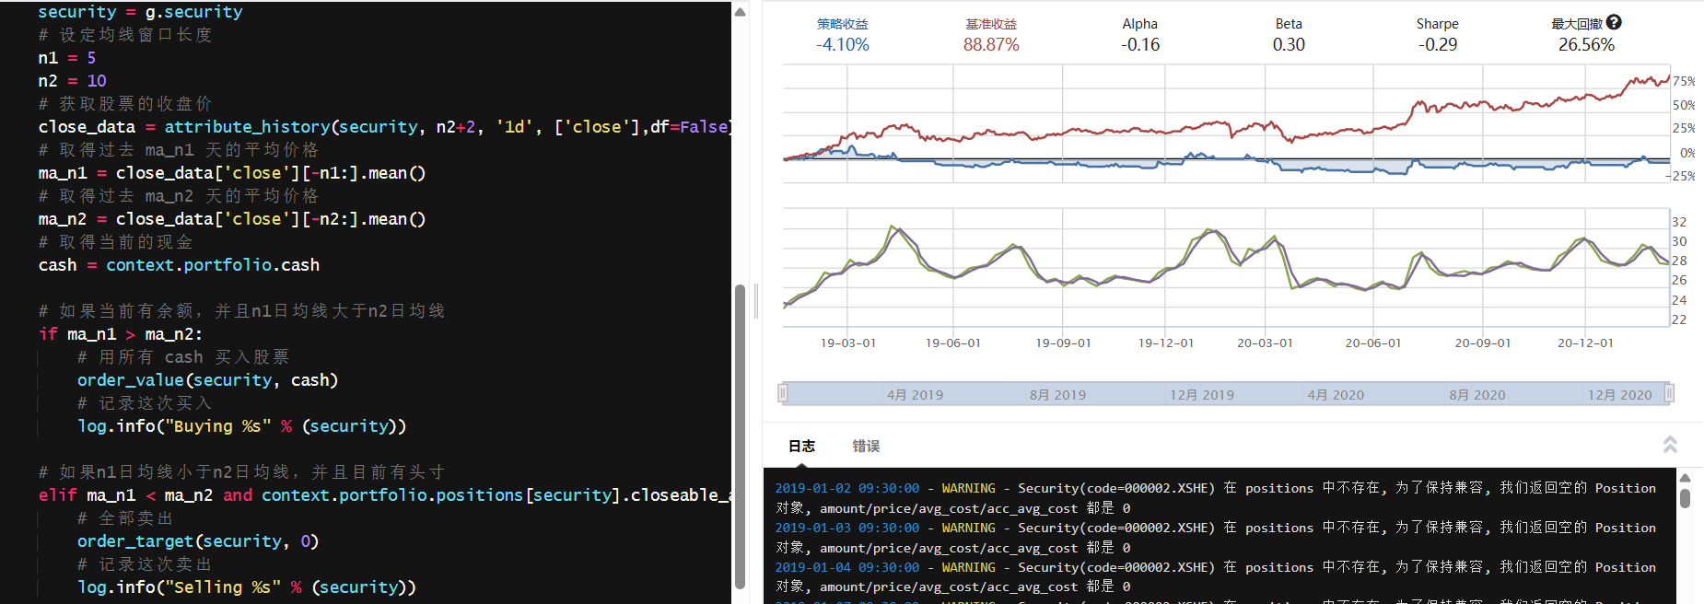The image size is (1704, 604).
Task: Click the Beta value 0.30
Action: point(1289,44)
